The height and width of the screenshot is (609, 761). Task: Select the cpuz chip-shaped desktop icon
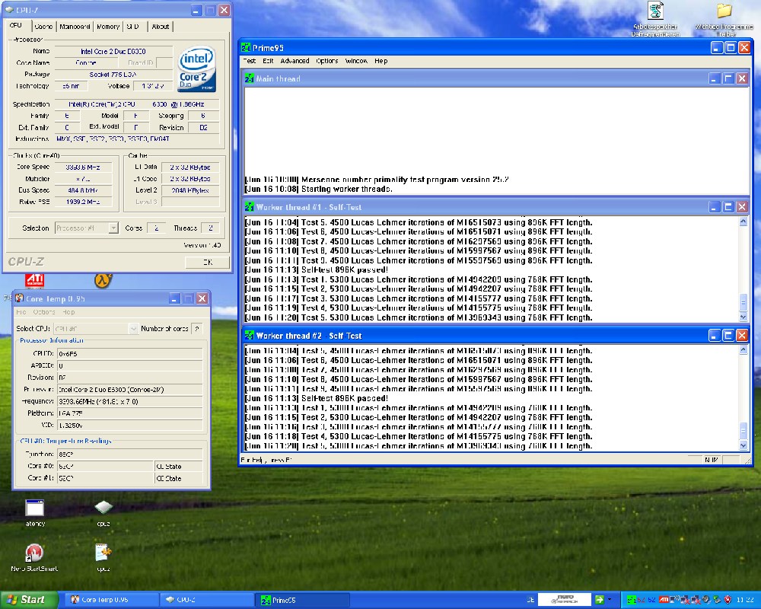(x=103, y=512)
